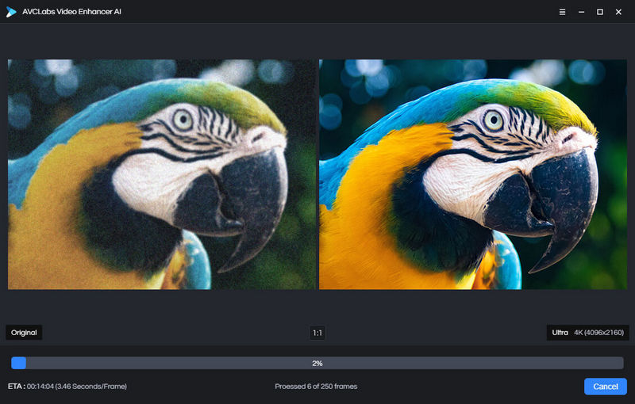Screen dimensions: 635x404
Task: Select the Ultra model label
Action: [x=560, y=333]
